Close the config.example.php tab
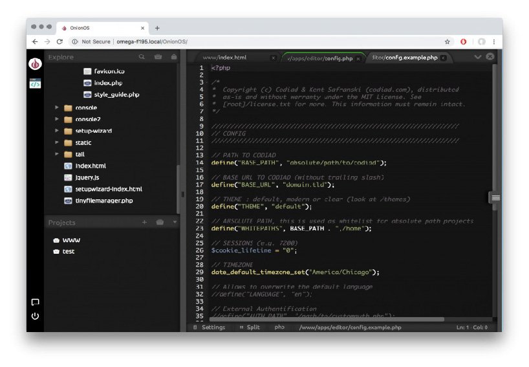 coord(444,58)
